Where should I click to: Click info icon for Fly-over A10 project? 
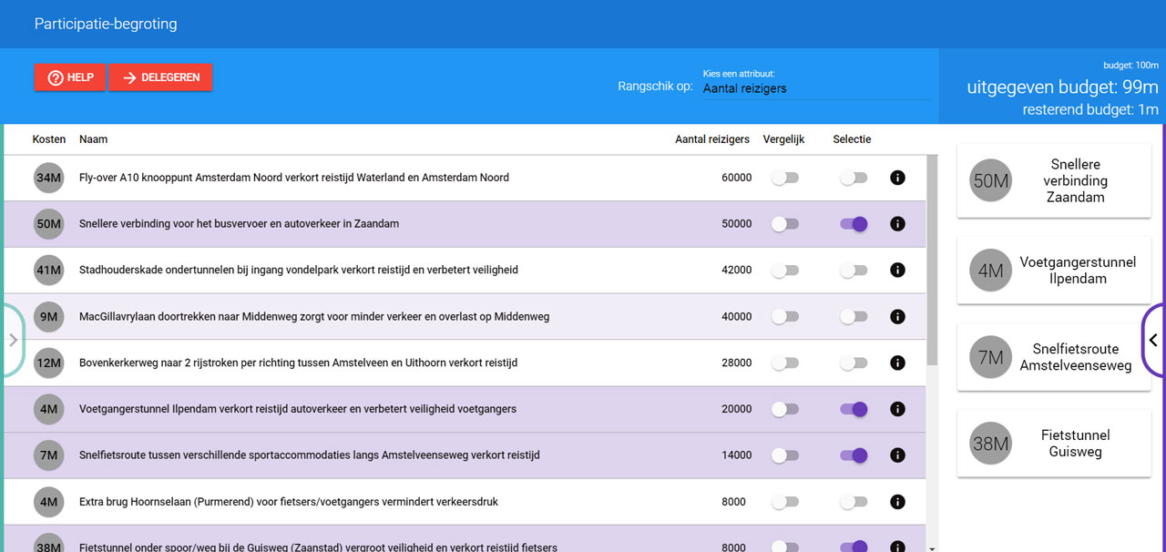[897, 178]
